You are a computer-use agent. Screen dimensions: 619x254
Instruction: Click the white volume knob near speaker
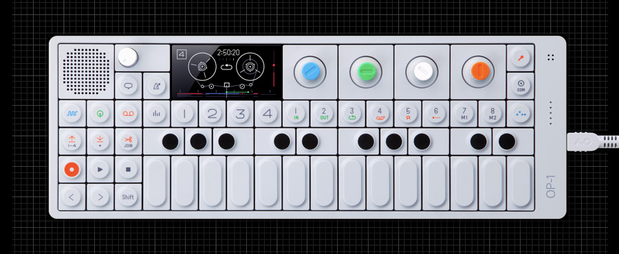point(129,58)
